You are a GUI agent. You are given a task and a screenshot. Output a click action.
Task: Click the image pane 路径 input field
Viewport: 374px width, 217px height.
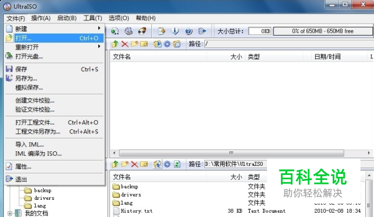(x=289, y=44)
